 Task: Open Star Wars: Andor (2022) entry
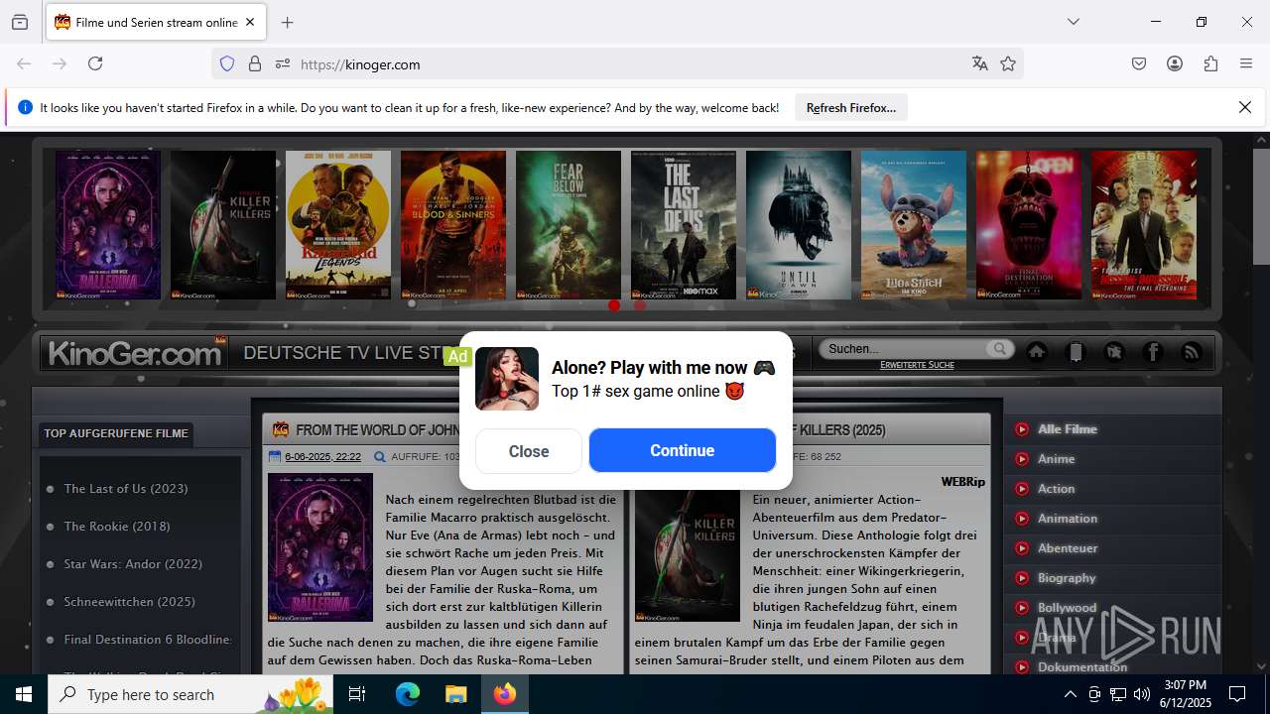click(x=133, y=564)
